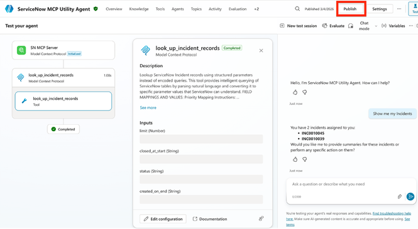
Task: Select the SN MCP Server node
Action: coord(63,50)
